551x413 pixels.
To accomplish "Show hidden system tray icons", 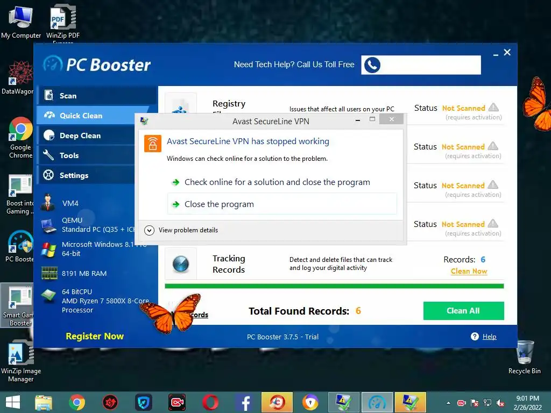I will [x=448, y=403].
